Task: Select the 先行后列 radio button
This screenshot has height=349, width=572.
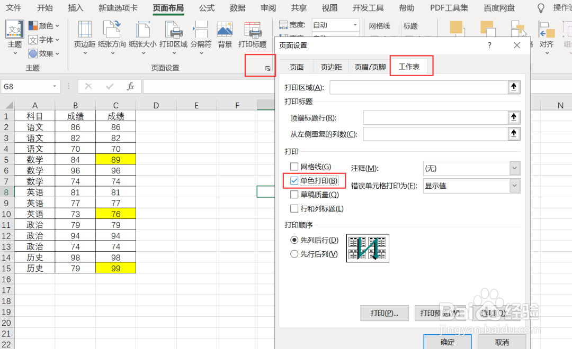Action: [x=294, y=253]
